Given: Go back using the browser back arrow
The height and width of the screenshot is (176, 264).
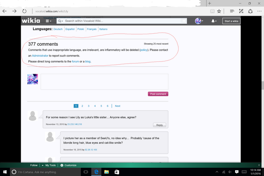Looking at the screenshot, I should [5, 11].
